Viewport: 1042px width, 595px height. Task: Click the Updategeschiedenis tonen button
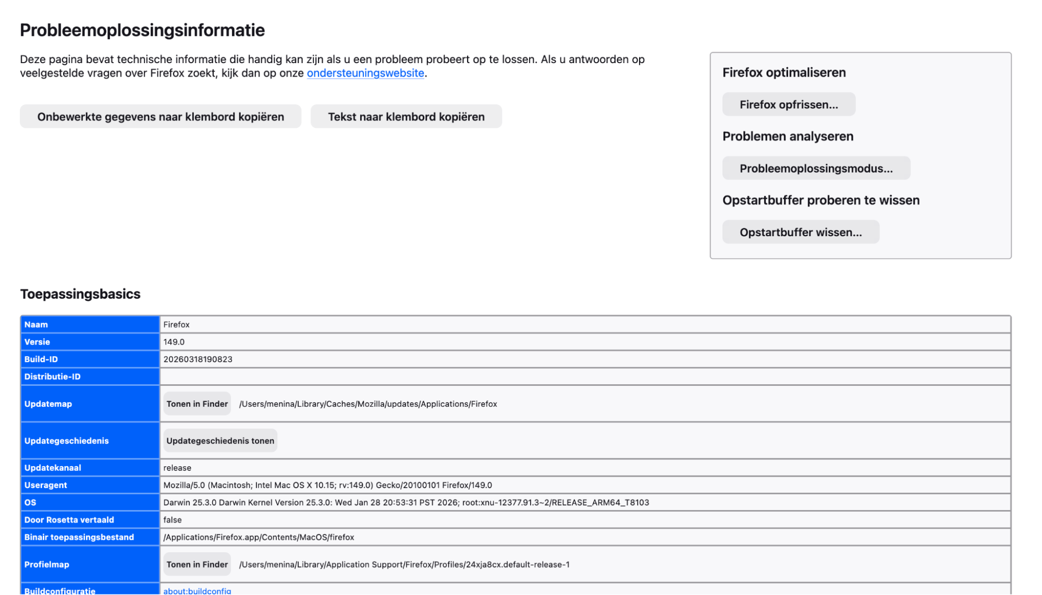219,440
